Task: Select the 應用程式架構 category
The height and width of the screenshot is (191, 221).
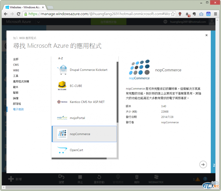Action: (x=21, y=81)
